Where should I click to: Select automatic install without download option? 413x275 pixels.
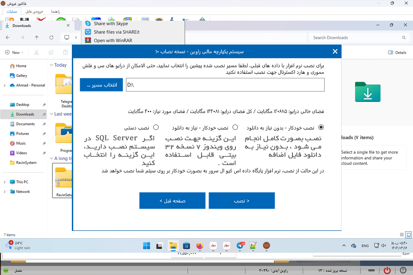pos(321,127)
